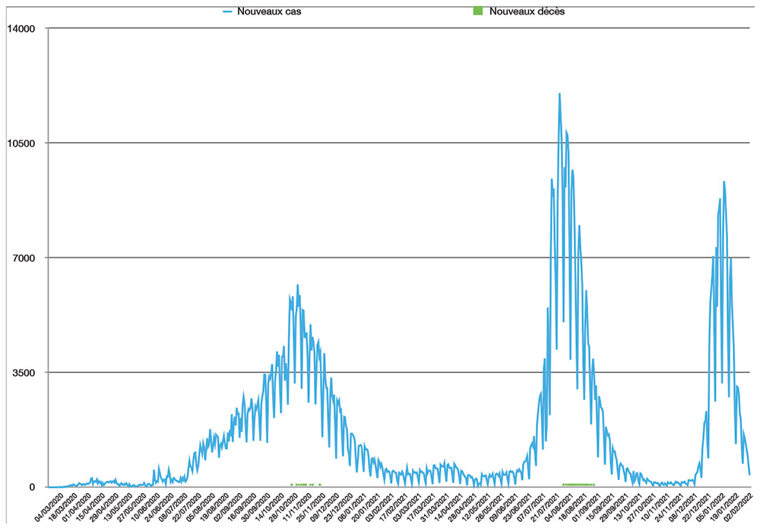760x528 pixels.
Task: Click the 7000 y-axis label
Action: pyautogui.click(x=24, y=258)
